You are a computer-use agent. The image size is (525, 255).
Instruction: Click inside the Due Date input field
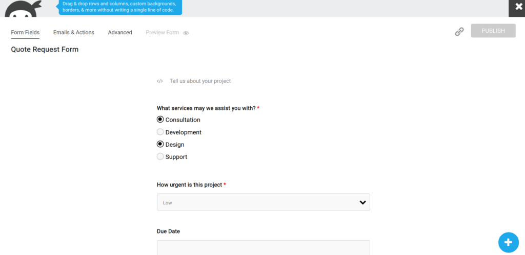[264, 248]
